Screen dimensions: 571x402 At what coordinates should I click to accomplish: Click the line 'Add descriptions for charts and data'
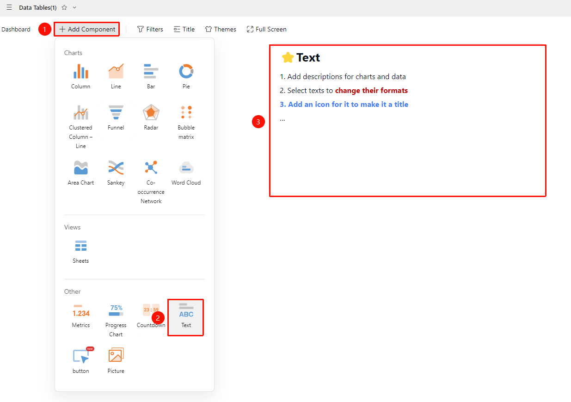pos(343,77)
